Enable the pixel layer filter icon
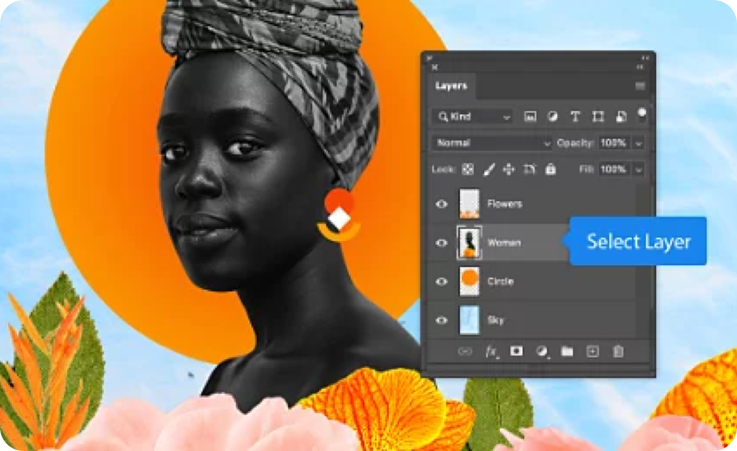 pos(530,117)
